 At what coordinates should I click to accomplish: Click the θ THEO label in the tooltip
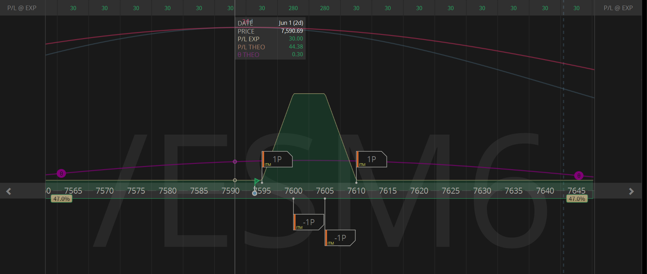tap(249, 55)
